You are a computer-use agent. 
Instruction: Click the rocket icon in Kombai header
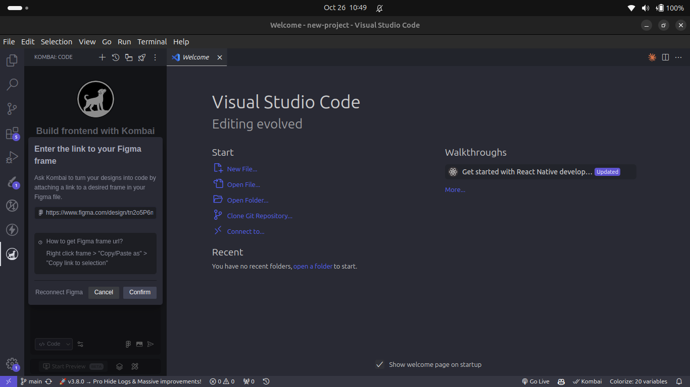point(142,57)
